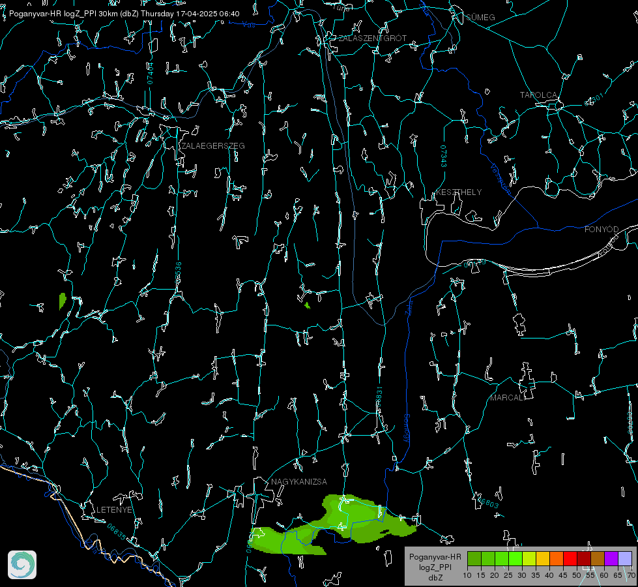Viewport: 638px width, 587px height.
Task: Click the NAGYKANIZSA city label
Action: coord(299,482)
